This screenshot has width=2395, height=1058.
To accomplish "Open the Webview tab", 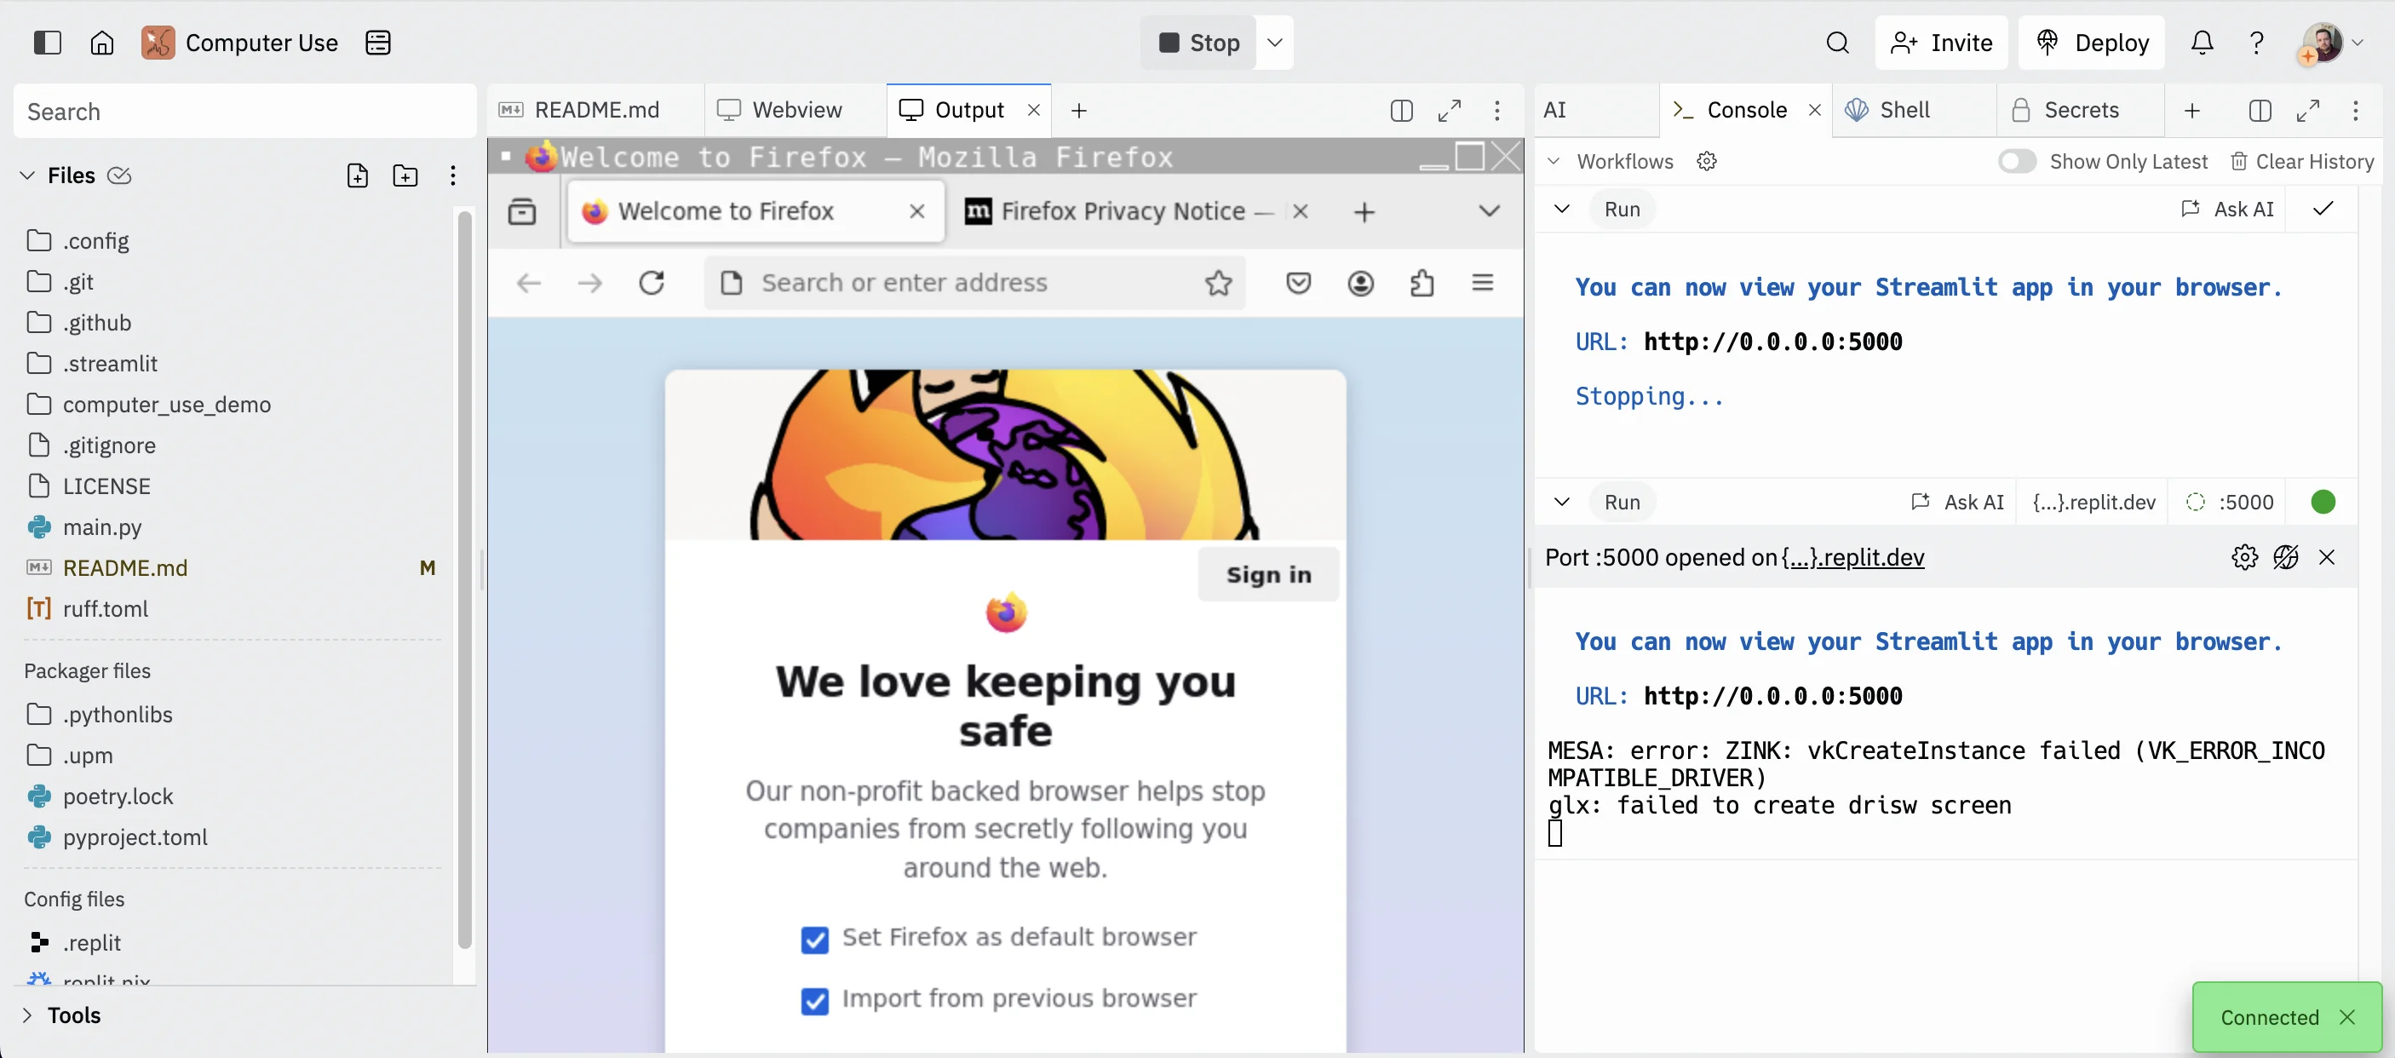I will [x=795, y=111].
